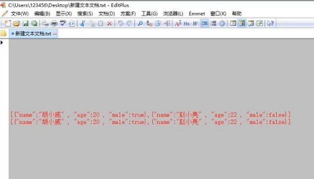The width and height of the screenshot is (314, 179).
Task: Open the 帮助 menu
Action: tap(237, 14)
